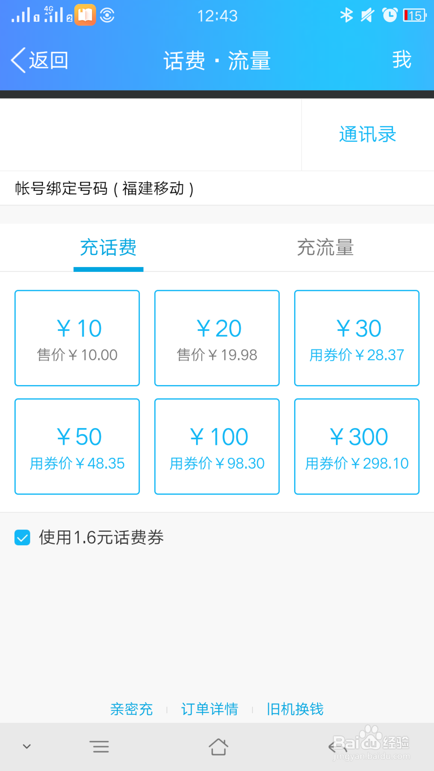The height and width of the screenshot is (771, 434).
Task: Collapse navigation bar with down chevron
Action: tap(27, 747)
